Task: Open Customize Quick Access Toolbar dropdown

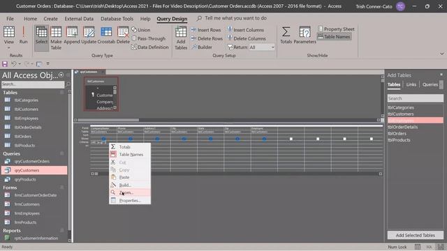Action: pos(48,63)
